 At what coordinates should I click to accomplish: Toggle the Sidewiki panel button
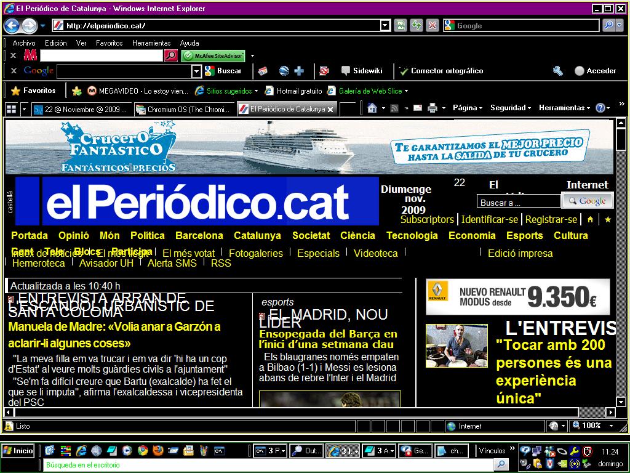[362, 71]
